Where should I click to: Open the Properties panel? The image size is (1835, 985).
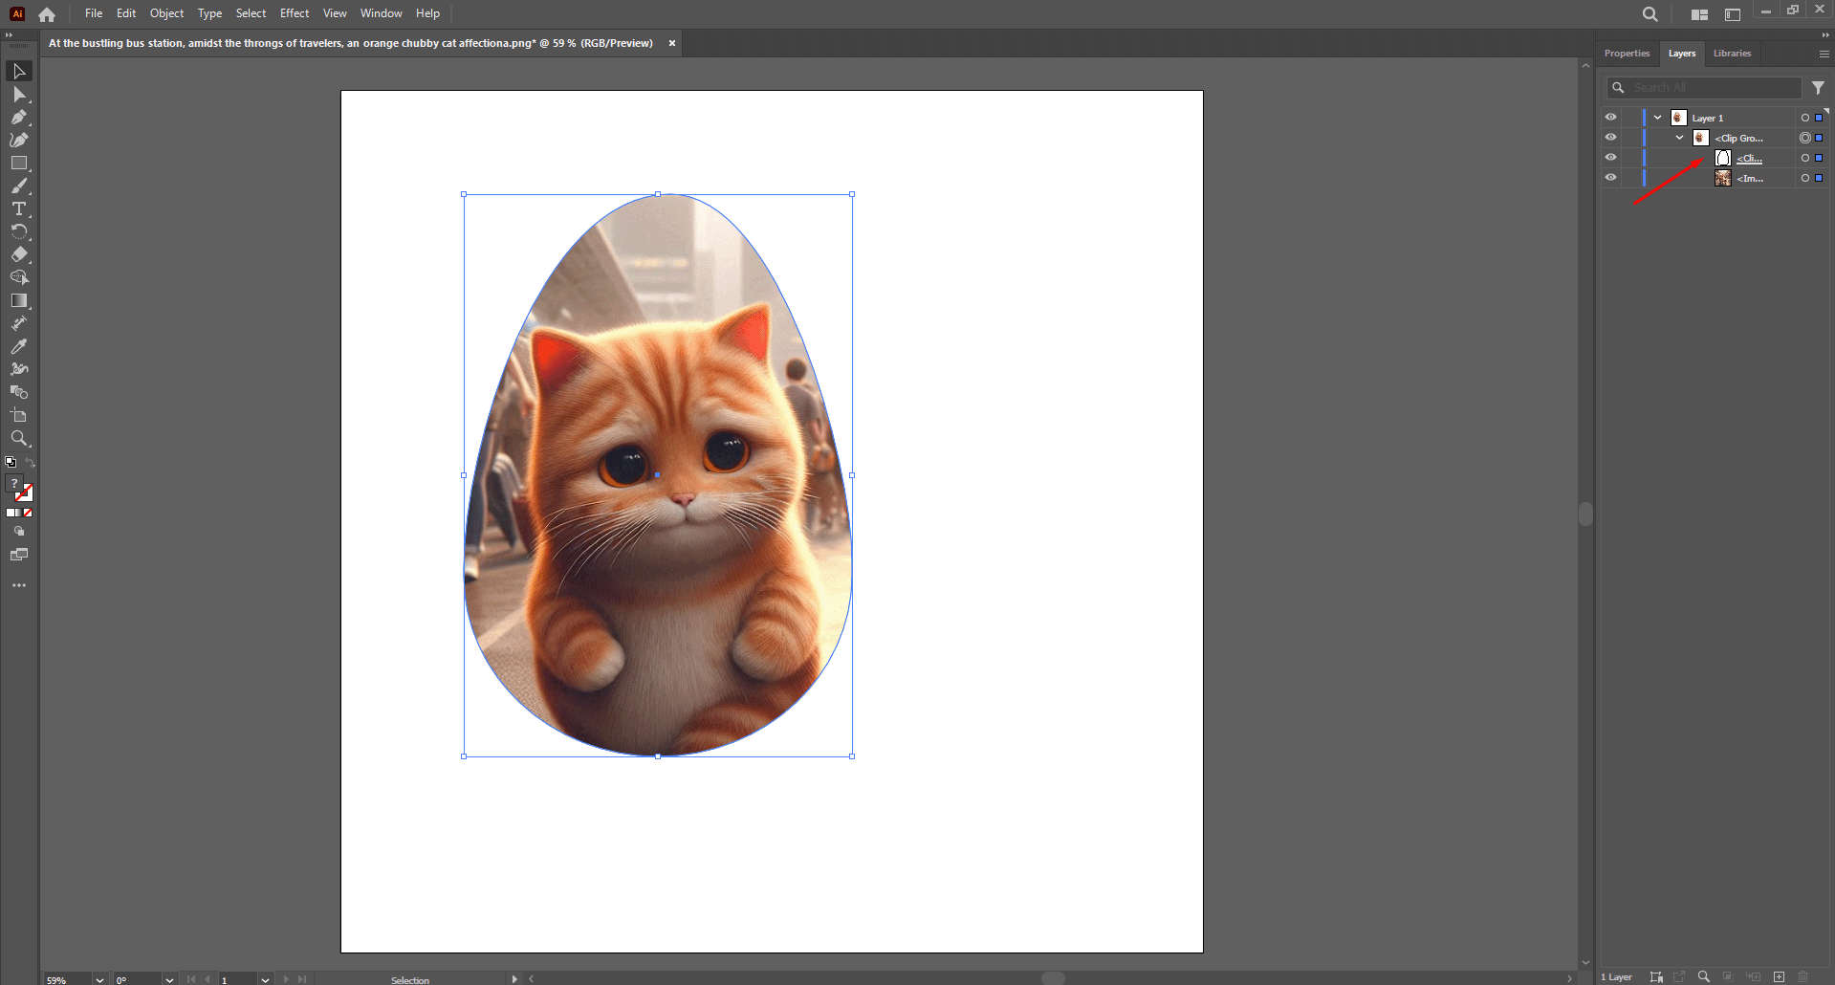(1626, 53)
